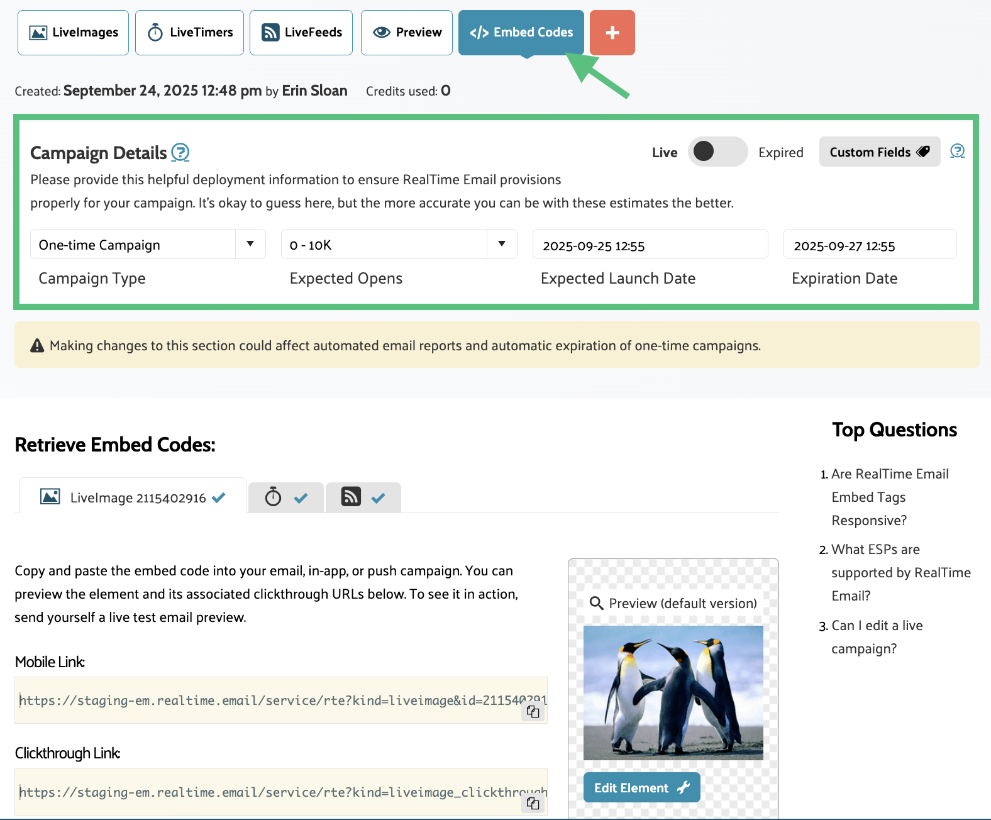Image resolution: width=991 pixels, height=820 pixels.
Task: Open 'What ESPs are supported' question link
Action: click(x=900, y=572)
